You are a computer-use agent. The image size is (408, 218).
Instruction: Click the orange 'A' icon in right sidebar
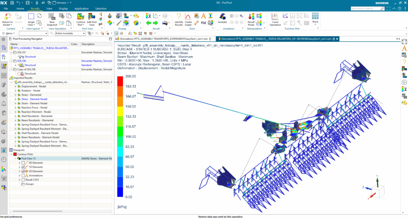tap(404, 48)
